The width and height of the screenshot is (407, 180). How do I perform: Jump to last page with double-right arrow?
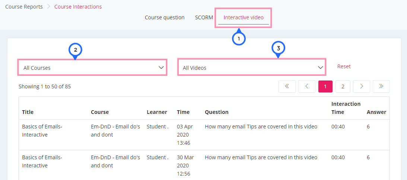click(x=381, y=86)
